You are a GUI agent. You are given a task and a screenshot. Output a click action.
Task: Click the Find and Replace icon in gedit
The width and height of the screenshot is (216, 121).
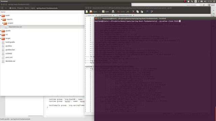pos(152,12)
